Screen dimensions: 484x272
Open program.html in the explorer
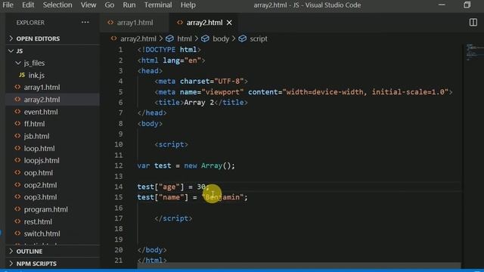(x=52, y=209)
